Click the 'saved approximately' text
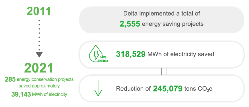The image size is (249, 107). [39, 86]
